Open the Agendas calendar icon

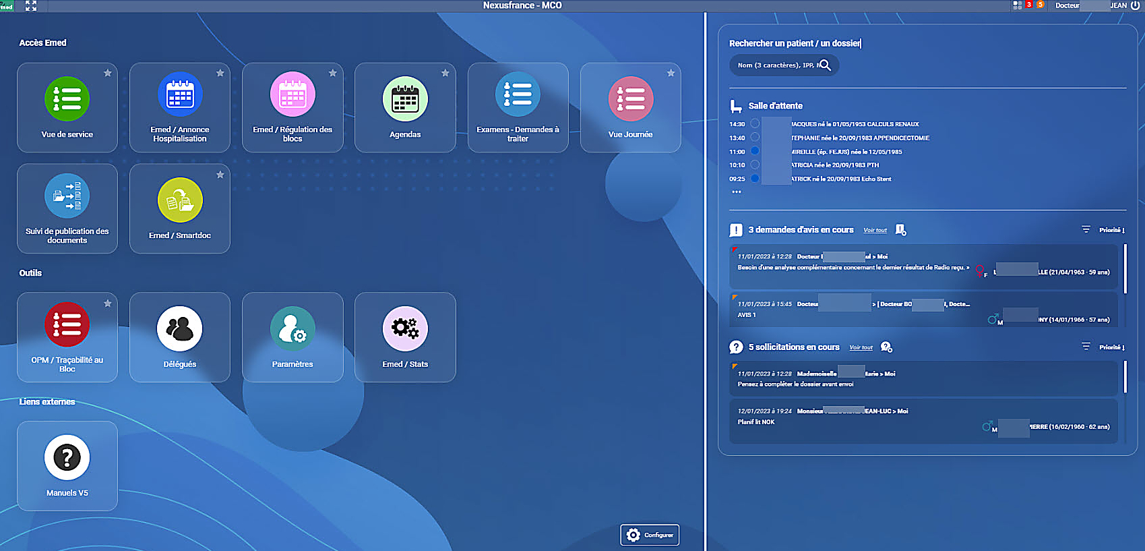(405, 99)
